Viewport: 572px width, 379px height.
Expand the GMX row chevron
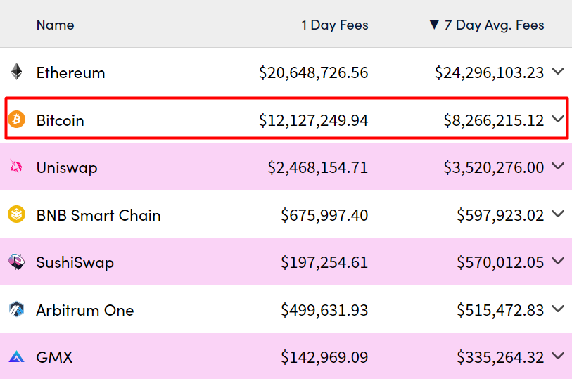(558, 356)
